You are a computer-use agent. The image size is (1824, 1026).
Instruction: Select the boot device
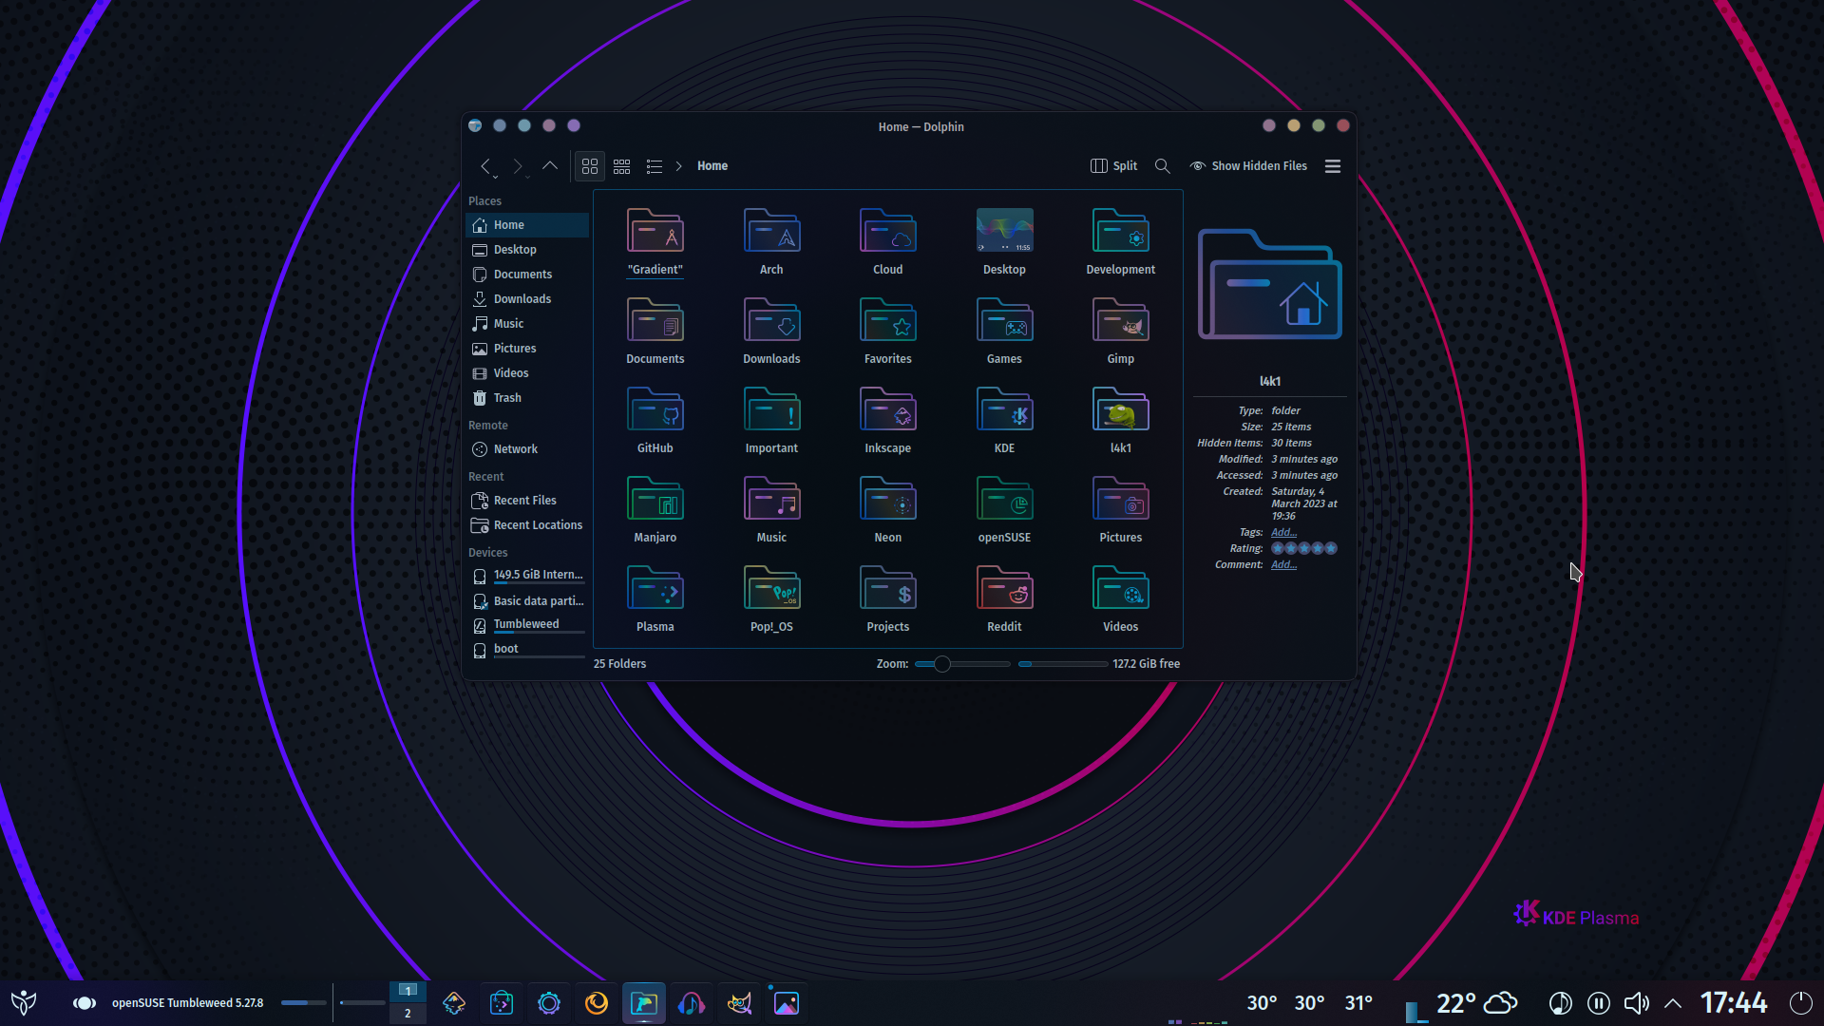coord(527,650)
